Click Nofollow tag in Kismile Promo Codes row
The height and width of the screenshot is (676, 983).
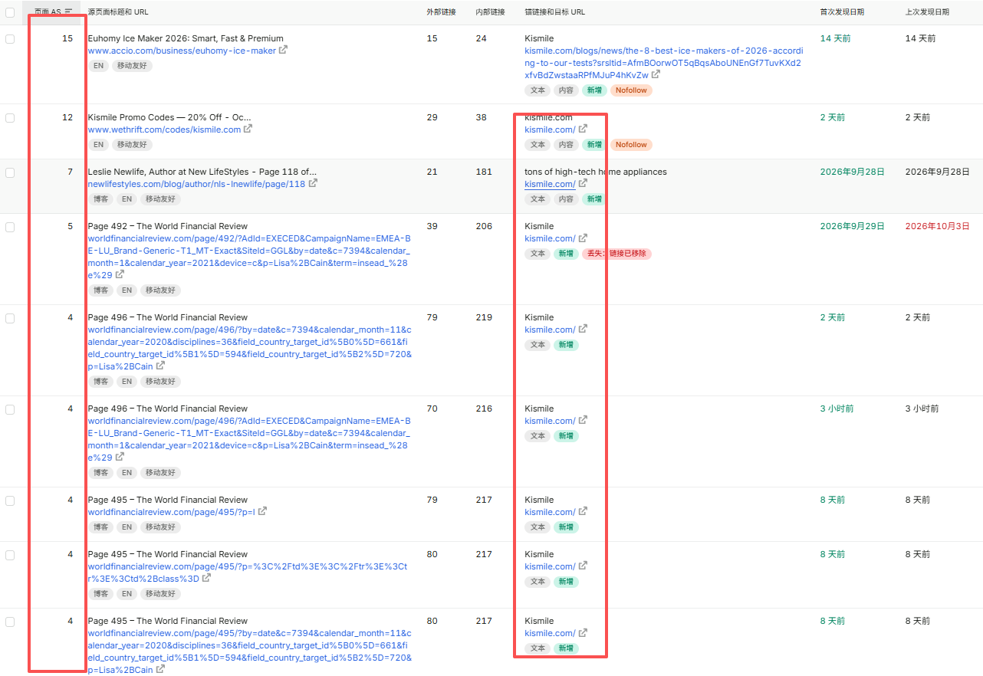pyautogui.click(x=631, y=145)
